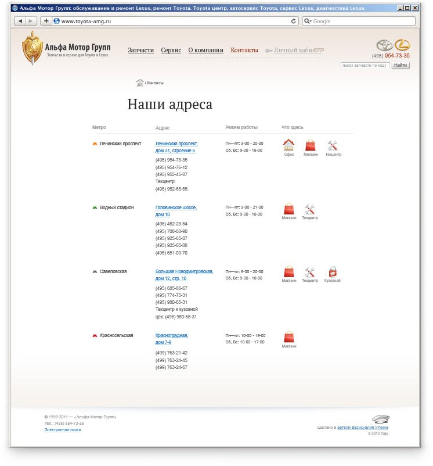The height and width of the screenshot is (466, 433).
Task: Click the Toyota emblem icon
Action: [385, 45]
